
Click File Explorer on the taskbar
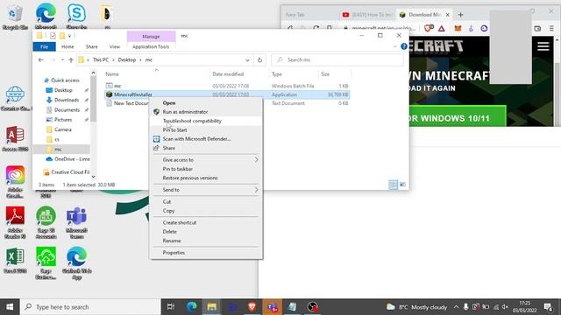point(212,307)
